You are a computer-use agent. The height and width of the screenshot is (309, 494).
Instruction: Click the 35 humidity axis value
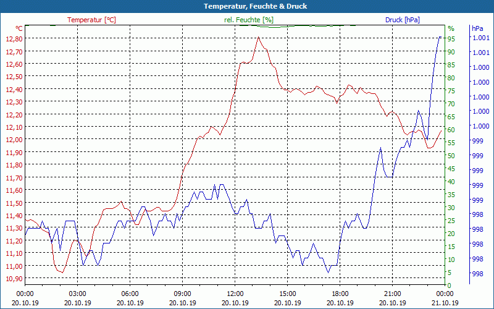(x=451, y=195)
